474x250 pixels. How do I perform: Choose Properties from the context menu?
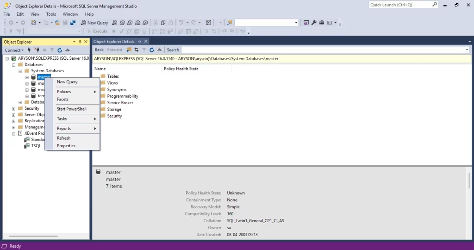72,146
